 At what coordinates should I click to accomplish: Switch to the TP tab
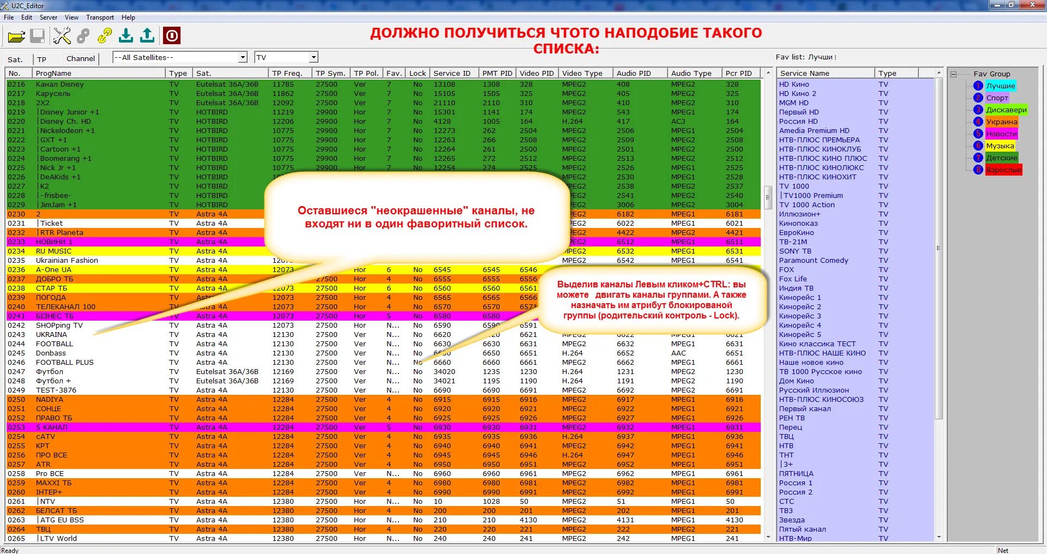pyautogui.click(x=42, y=59)
